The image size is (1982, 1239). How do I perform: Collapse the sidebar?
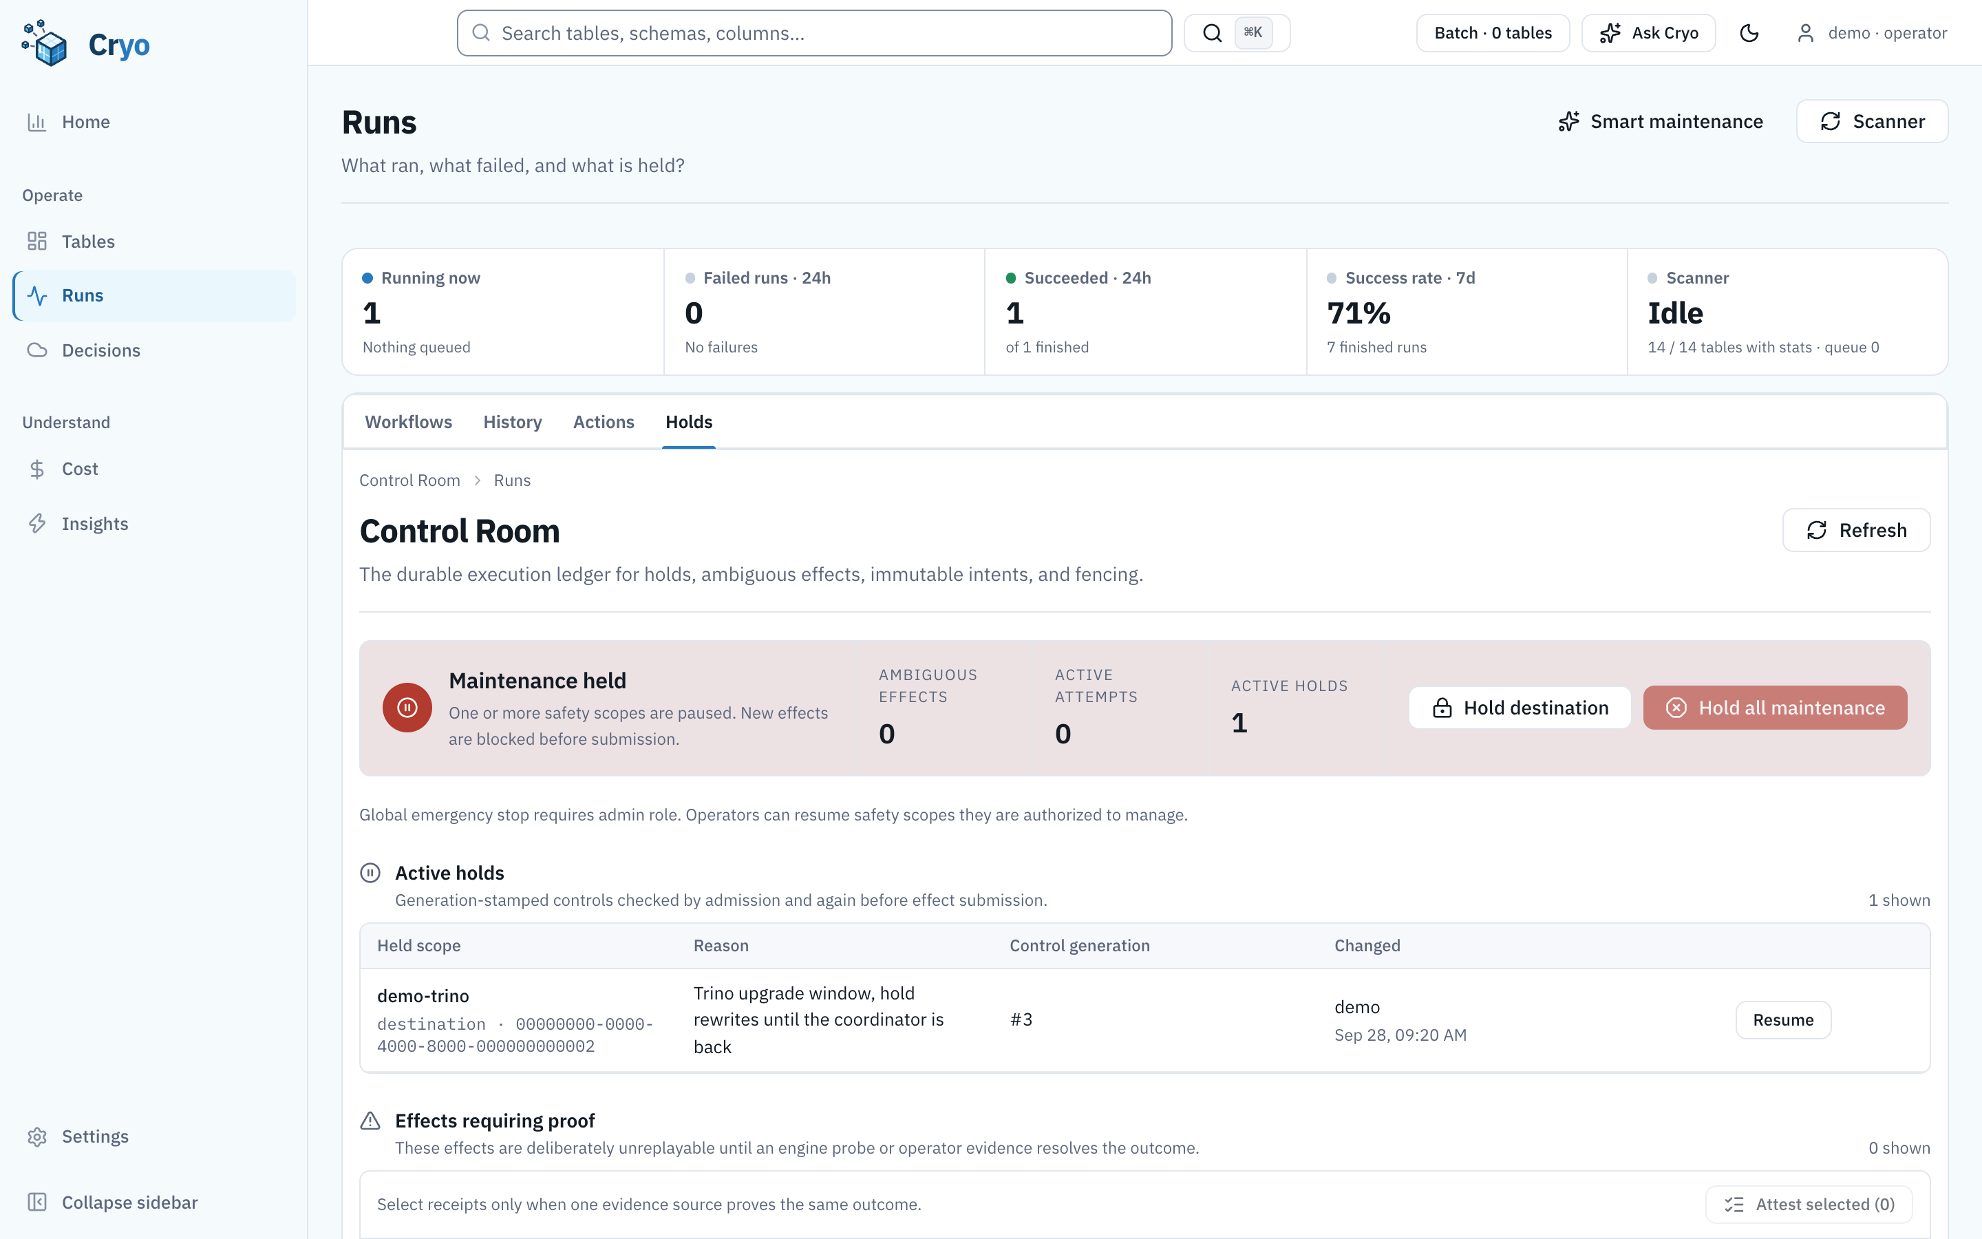coord(154,1201)
